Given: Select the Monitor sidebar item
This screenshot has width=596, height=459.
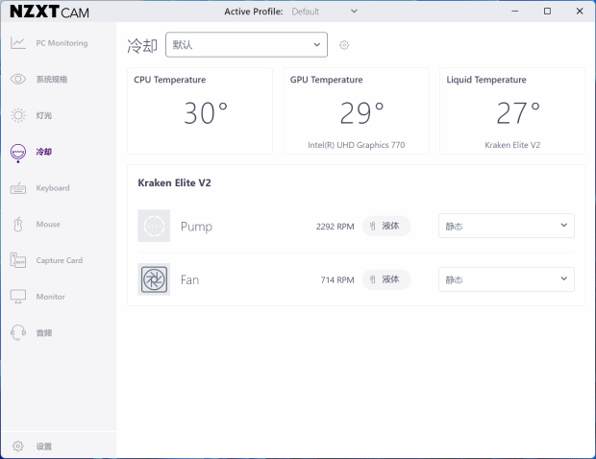Looking at the screenshot, I should click(51, 297).
